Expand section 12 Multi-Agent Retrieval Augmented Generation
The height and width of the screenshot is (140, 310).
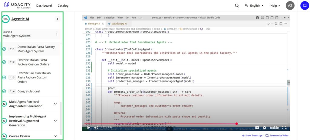(x=55, y=104)
